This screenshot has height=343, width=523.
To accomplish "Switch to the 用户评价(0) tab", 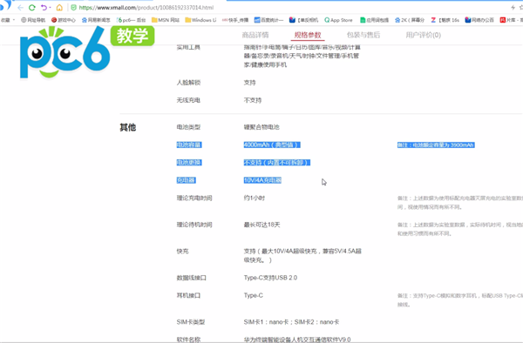I will (x=423, y=35).
